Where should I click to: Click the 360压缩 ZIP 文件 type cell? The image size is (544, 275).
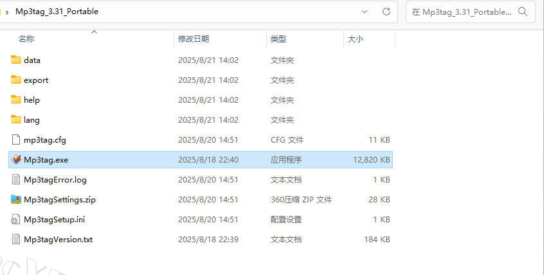tap(301, 200)
